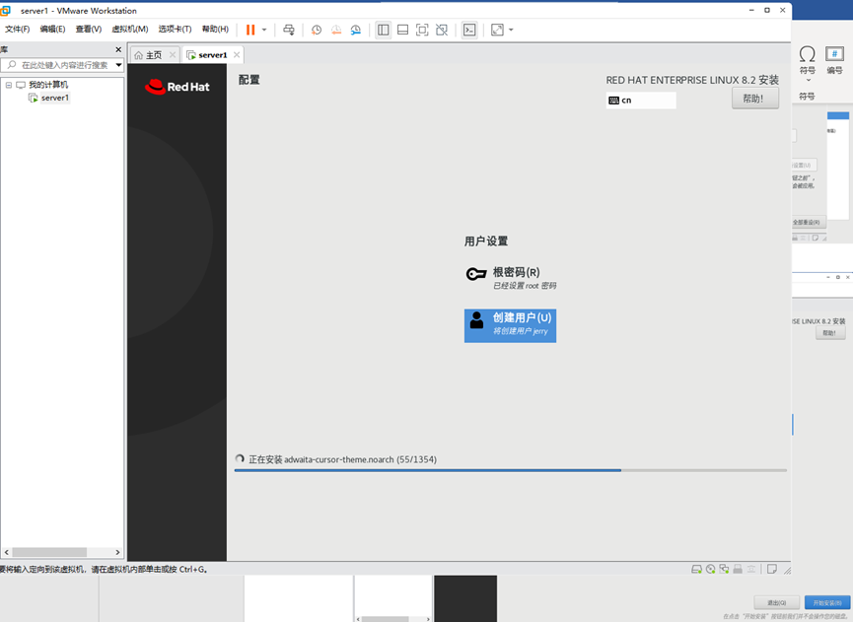853x622 pixels.
Task: Pause the virtual machine with orange pause icon
Action: point(250,30)
